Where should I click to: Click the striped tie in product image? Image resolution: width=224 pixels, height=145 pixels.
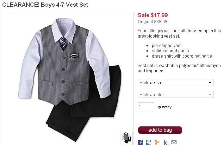63,44
